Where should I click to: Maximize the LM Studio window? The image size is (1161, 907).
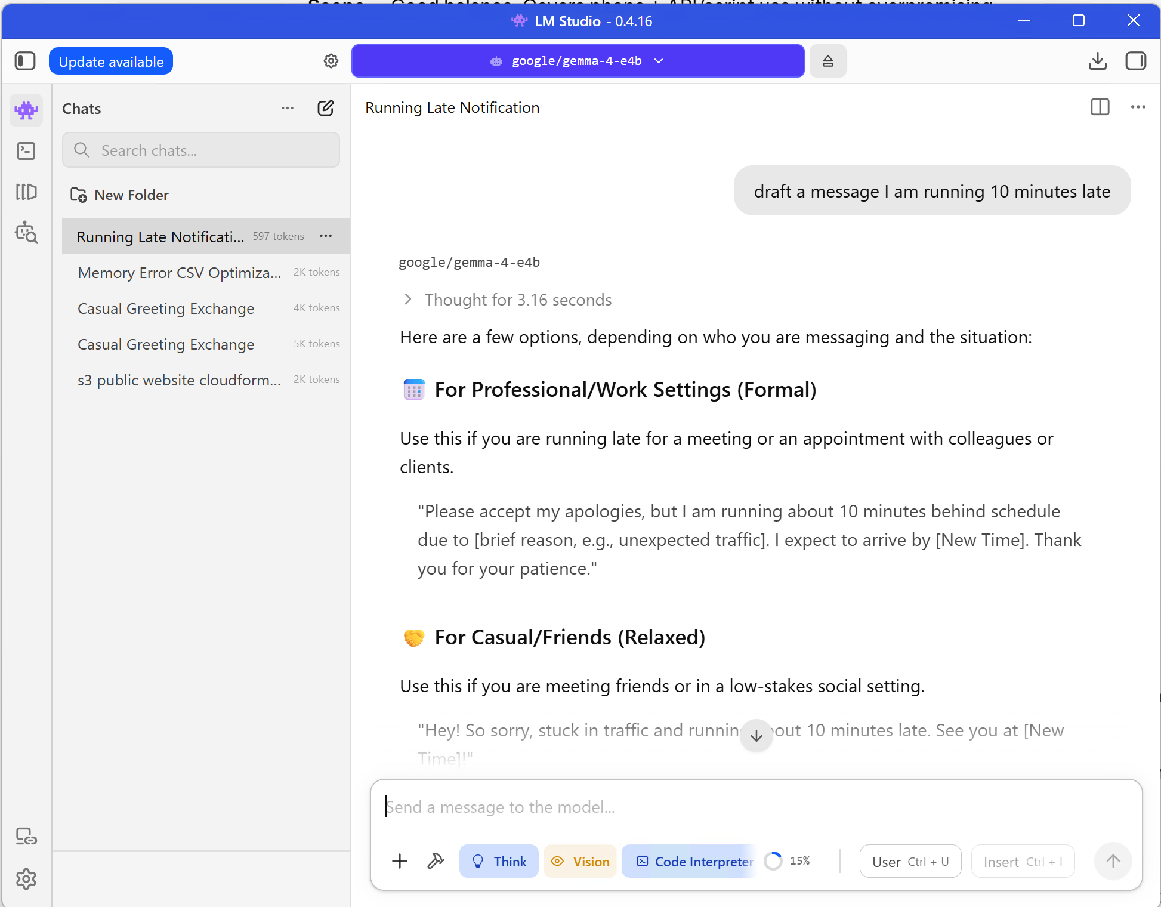[1079, 21]
